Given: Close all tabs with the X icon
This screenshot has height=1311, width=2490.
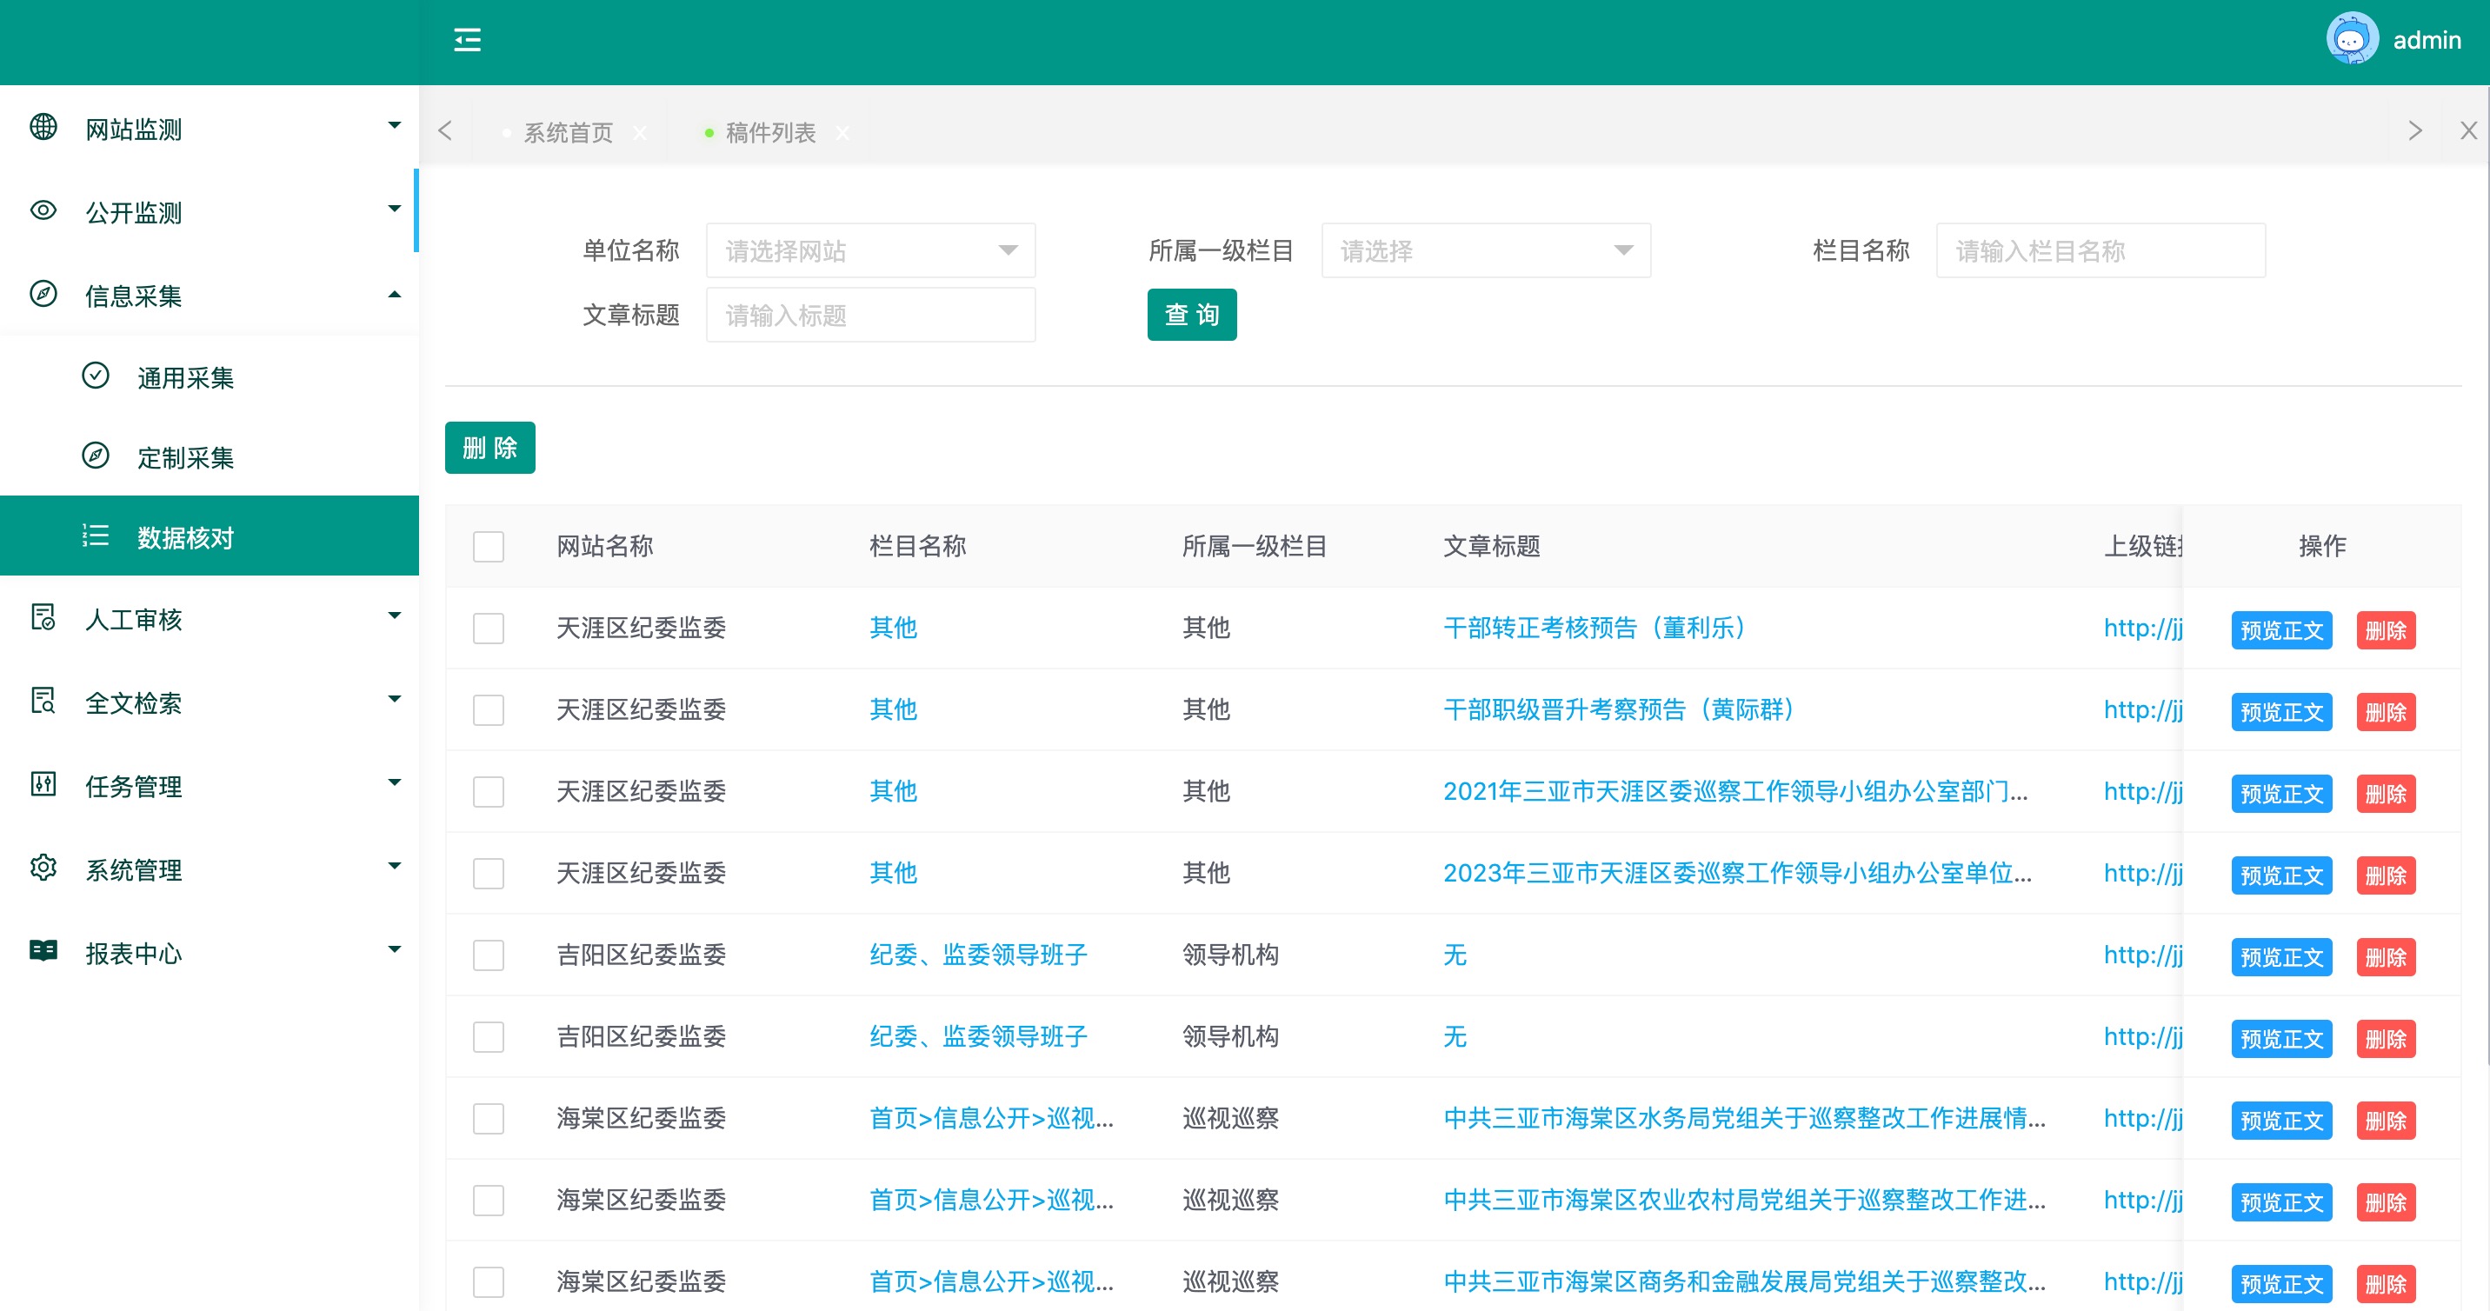Looking at the screenshot, I should click(x=2467, y=130).
